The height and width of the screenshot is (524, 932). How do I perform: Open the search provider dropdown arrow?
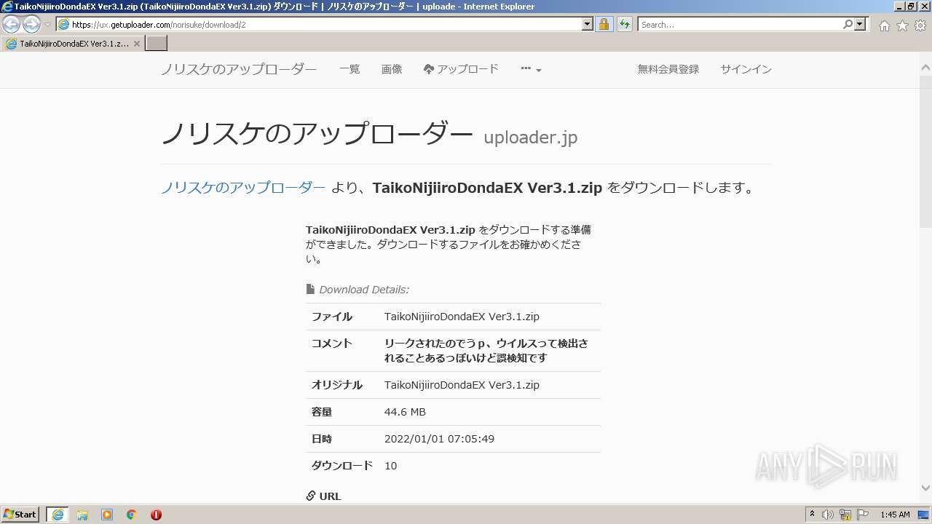tap(861, 24)
